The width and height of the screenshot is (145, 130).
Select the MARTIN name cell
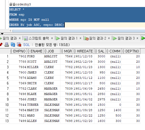pyautogui.click(x=35, y=110)
